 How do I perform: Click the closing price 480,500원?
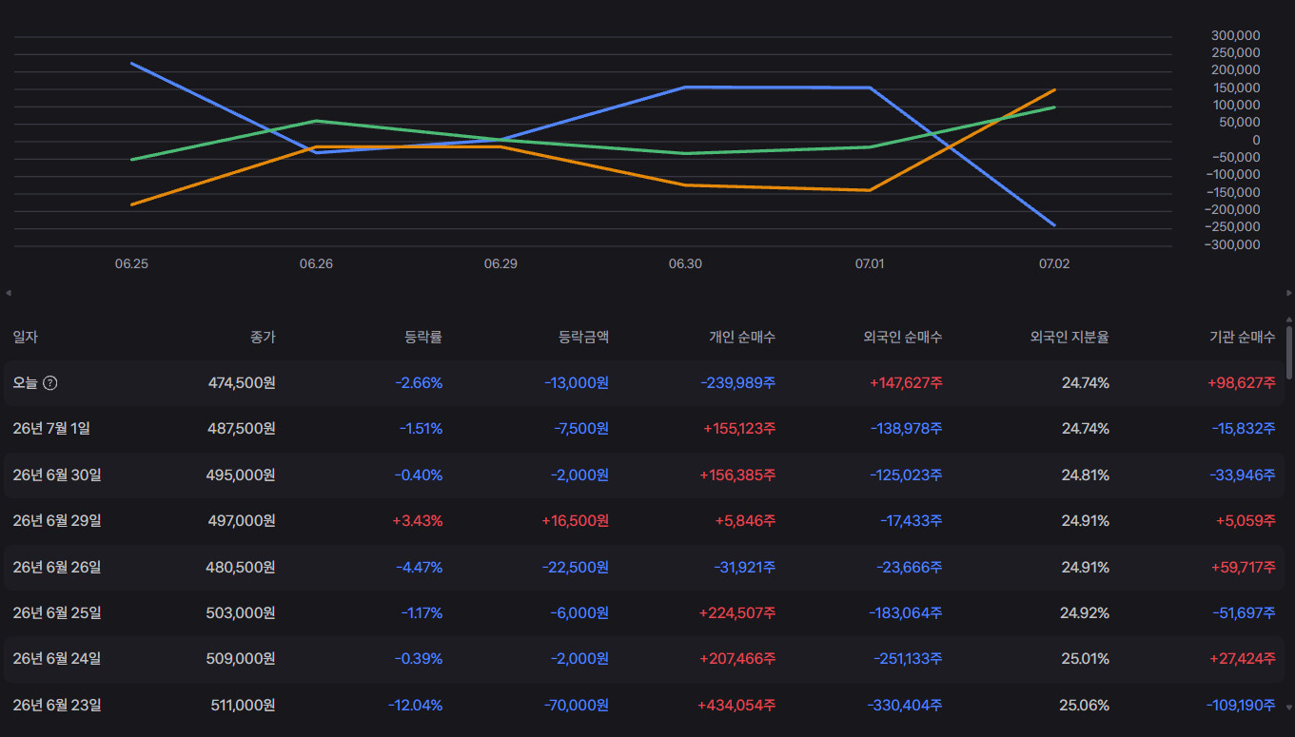(241, 567)
